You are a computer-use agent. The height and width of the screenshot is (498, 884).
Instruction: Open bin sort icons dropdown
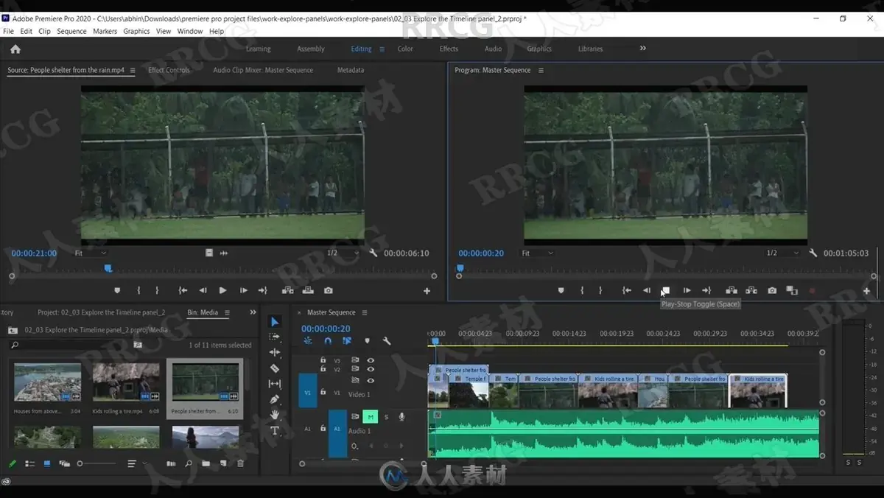pos(136,463)
